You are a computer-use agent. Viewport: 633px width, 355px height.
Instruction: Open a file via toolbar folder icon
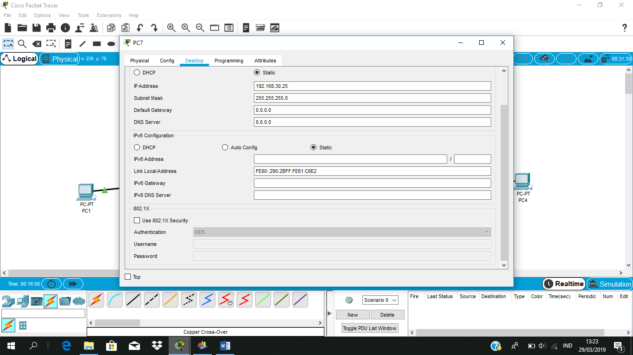coord(22,28)
